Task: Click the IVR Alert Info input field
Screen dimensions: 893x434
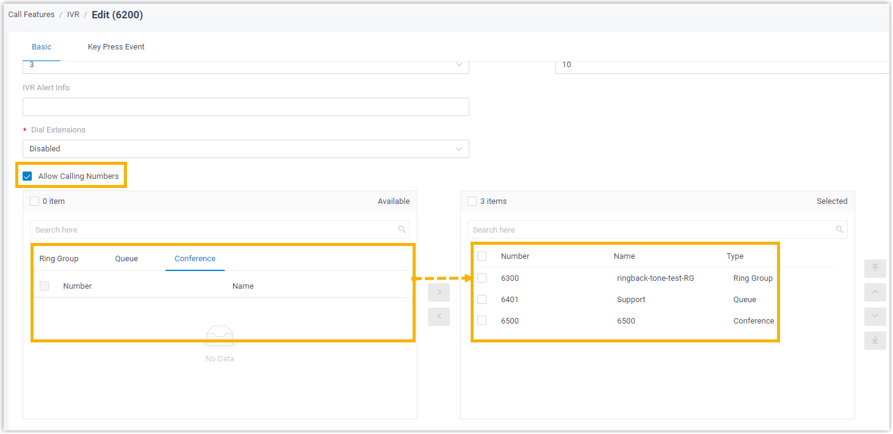Action: (x=245, y=107)
